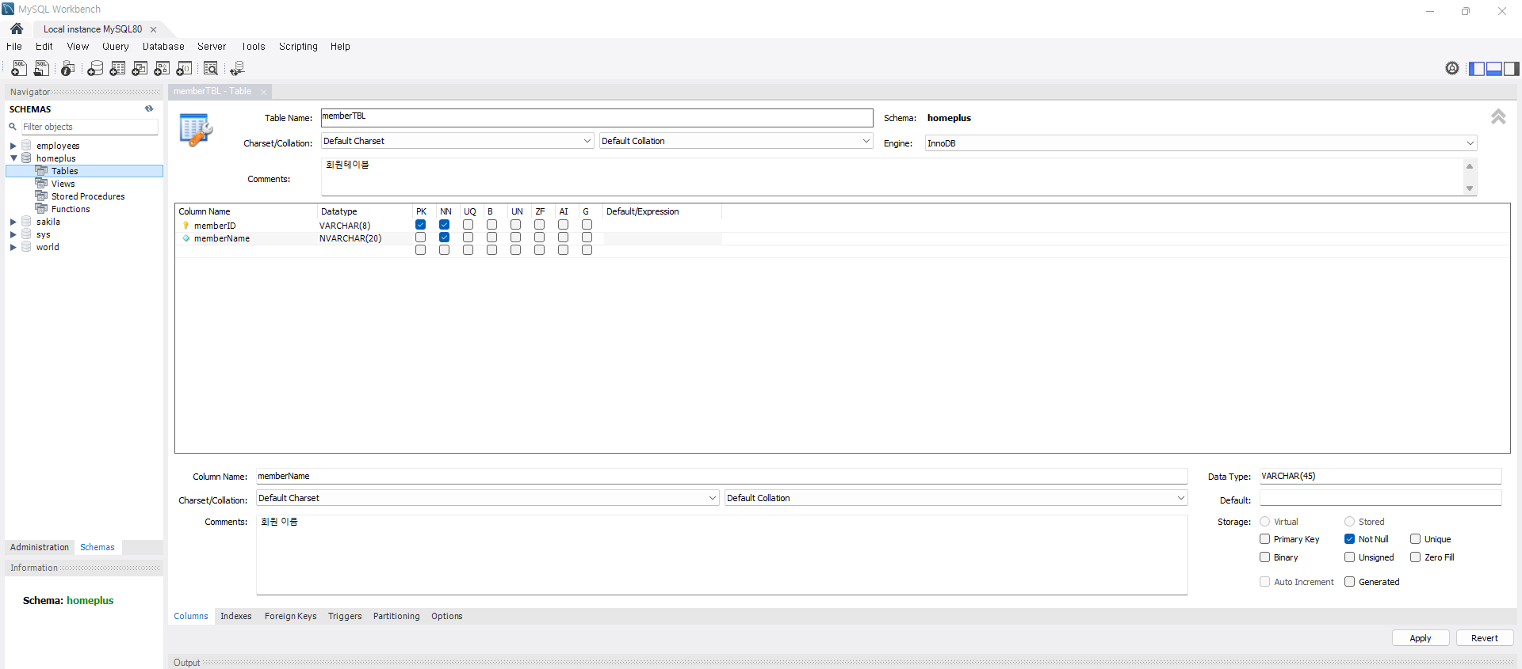Enable UQ checkbox for memberID row
Screen dimensions: 1522x669
coord(468,225)
